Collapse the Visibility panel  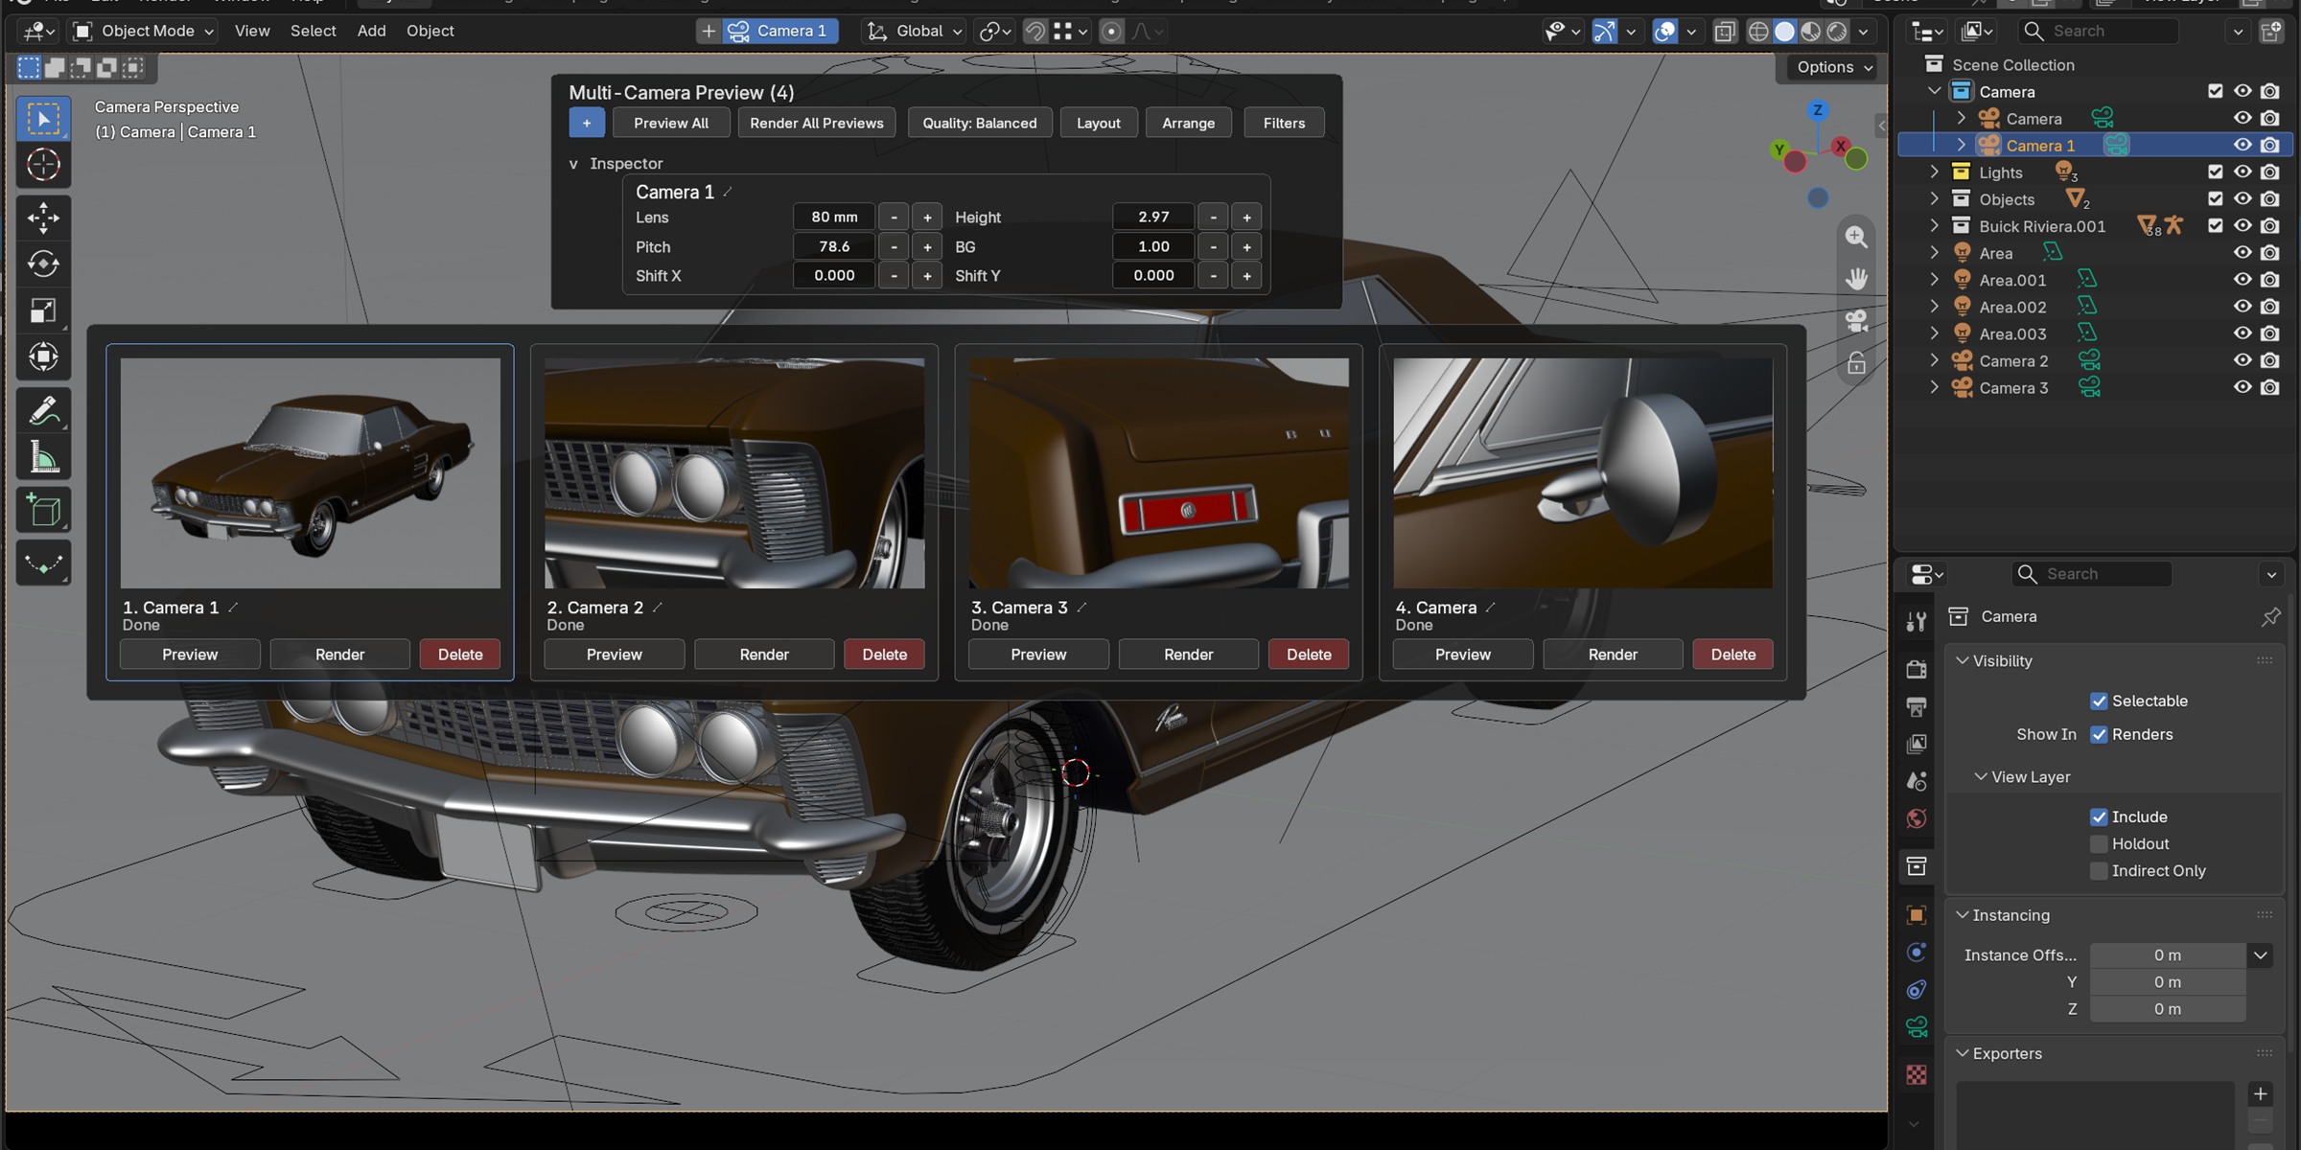(1963, 661)
